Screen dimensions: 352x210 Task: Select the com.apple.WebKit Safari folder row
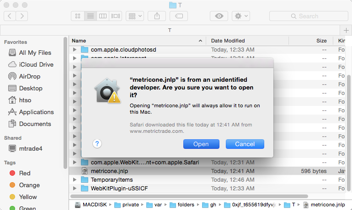click(x=207, y=162)
